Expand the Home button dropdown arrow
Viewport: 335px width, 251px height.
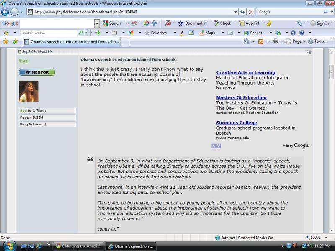pyautogui.click(x=253, y=41)
